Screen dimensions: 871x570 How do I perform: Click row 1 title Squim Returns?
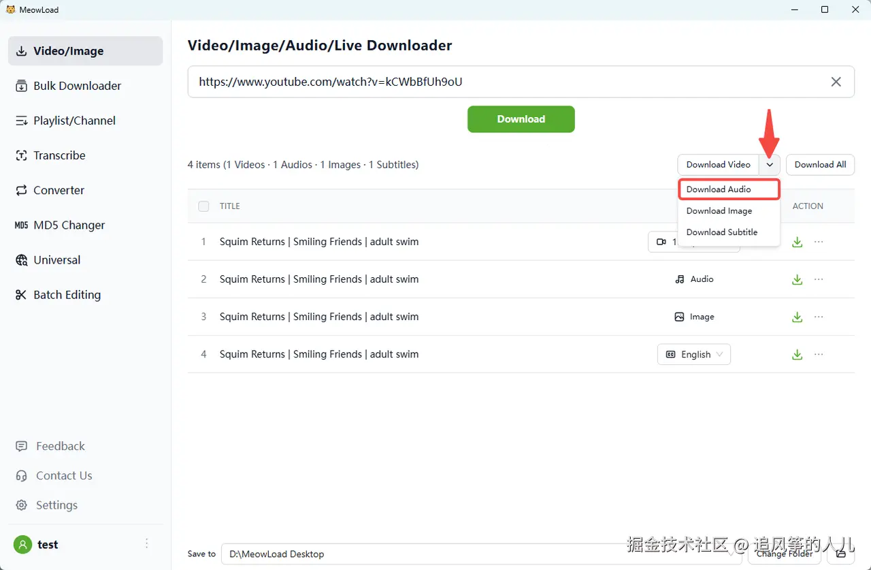coord(319,242)
